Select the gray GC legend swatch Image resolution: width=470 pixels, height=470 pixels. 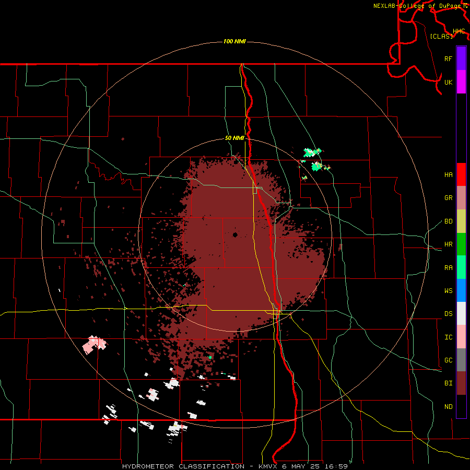[461, 360]
